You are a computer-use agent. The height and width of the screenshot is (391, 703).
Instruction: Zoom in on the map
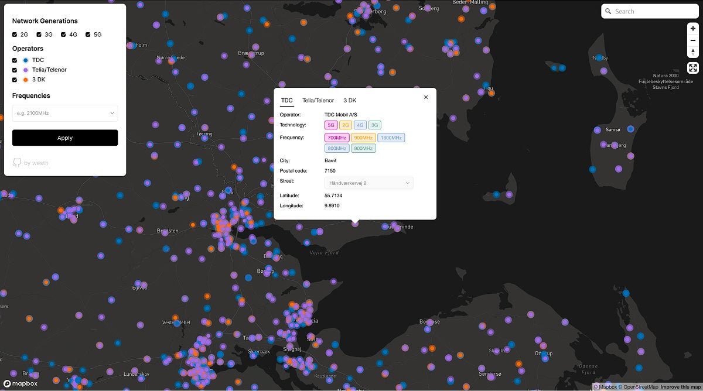(693, 28)
